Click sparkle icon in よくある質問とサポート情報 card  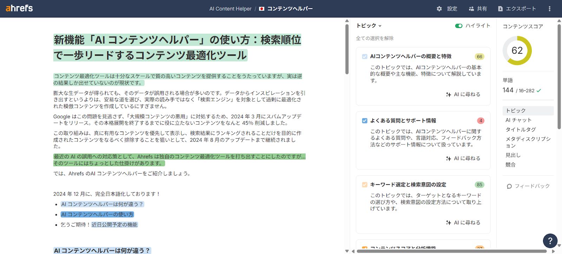[449, 159]
